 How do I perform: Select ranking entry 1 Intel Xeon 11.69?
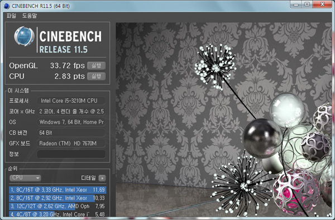[58, 190]
